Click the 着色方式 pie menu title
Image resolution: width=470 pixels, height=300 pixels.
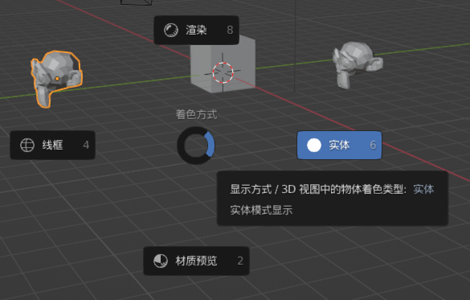[x=196, y=114]
